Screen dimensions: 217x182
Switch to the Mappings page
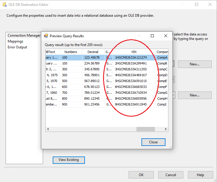[x=16, y=41]
